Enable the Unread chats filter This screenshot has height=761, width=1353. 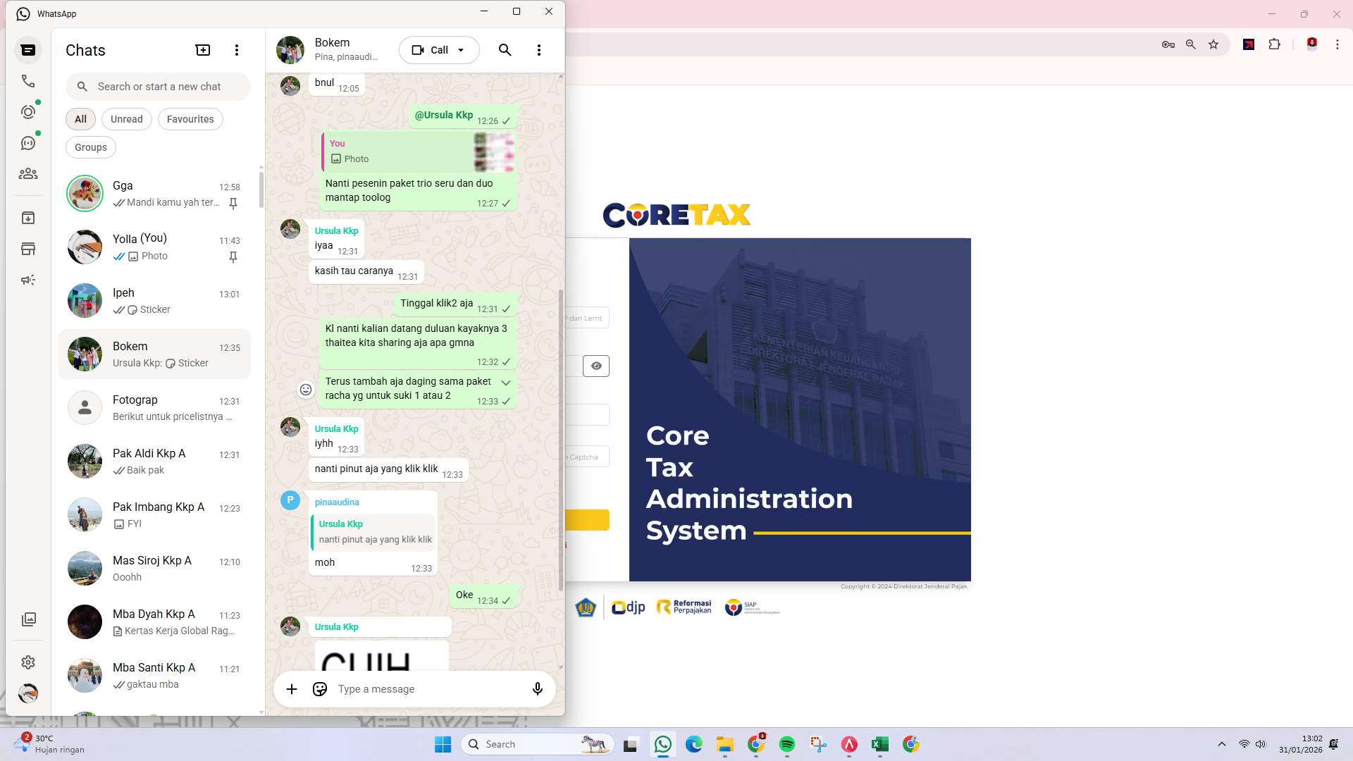point(126,119)
